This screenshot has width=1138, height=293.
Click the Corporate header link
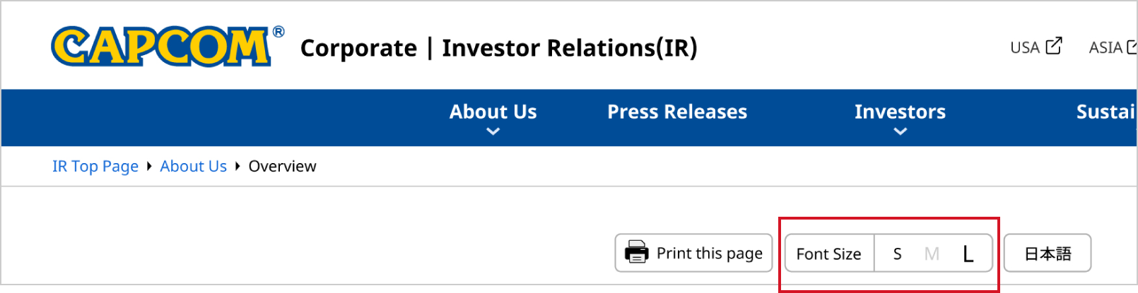(358, 48)
